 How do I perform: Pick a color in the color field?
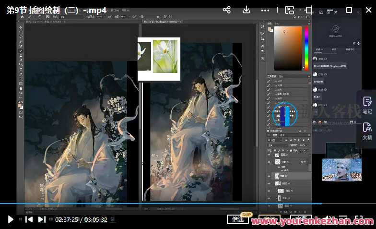[288, 48]
